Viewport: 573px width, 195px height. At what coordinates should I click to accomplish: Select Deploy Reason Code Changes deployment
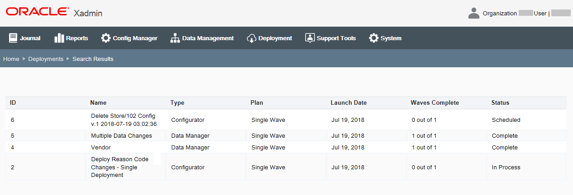(119, 167)
